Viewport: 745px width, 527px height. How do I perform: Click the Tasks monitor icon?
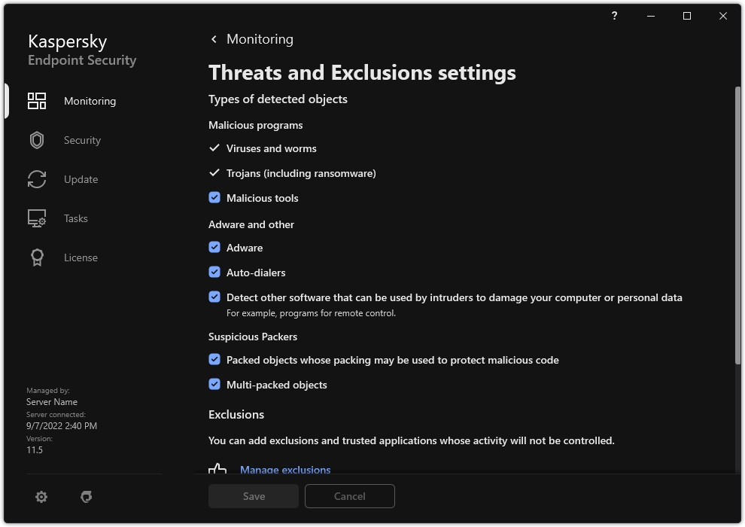[37, 218]
